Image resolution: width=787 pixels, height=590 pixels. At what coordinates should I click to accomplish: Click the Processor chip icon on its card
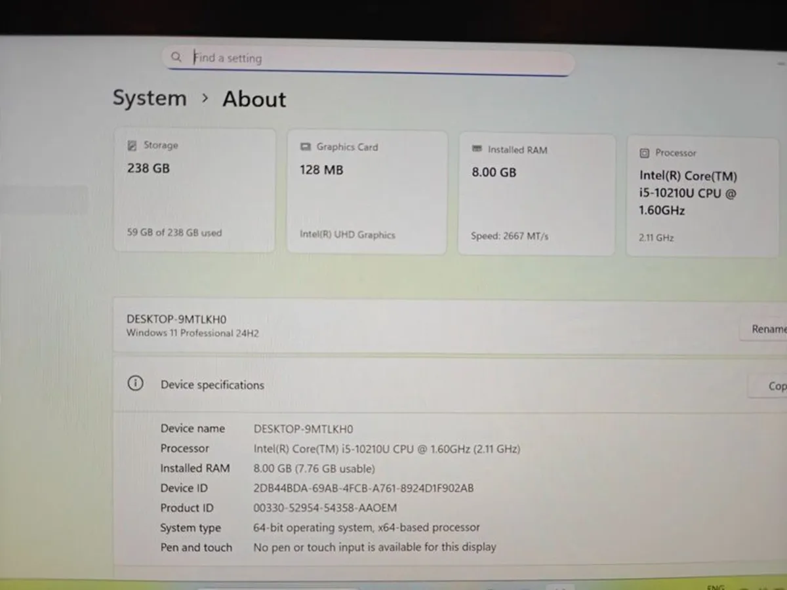[643, 153]
